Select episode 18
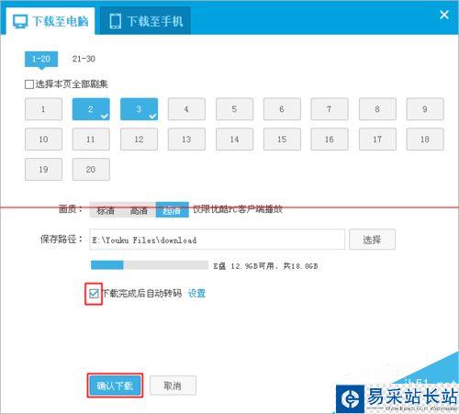Image resolution: width=459 pixels, height=414 pixels. [425, 140]
